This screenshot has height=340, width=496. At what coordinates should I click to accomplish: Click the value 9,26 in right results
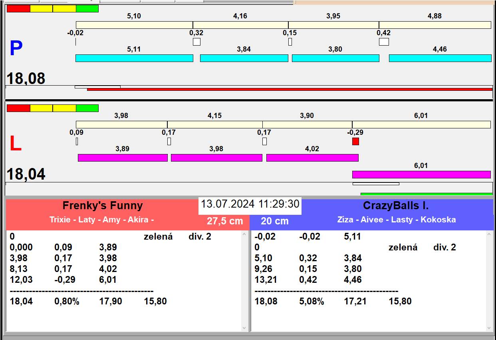(264, 269)
